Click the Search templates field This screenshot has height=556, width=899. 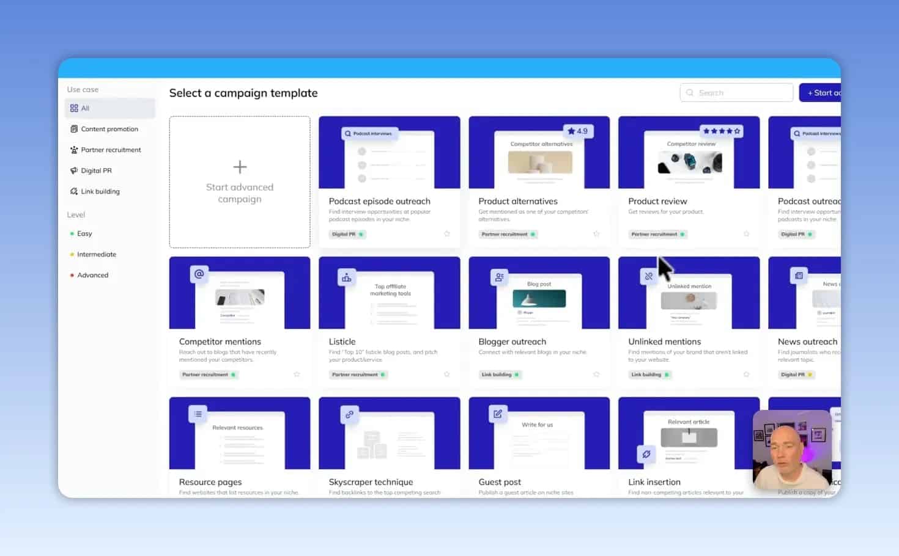point(736,93)
